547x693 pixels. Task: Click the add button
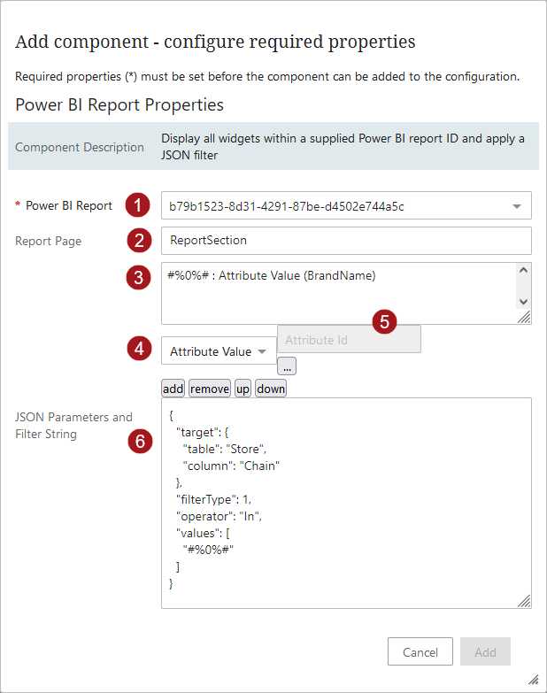click(173, 389)
